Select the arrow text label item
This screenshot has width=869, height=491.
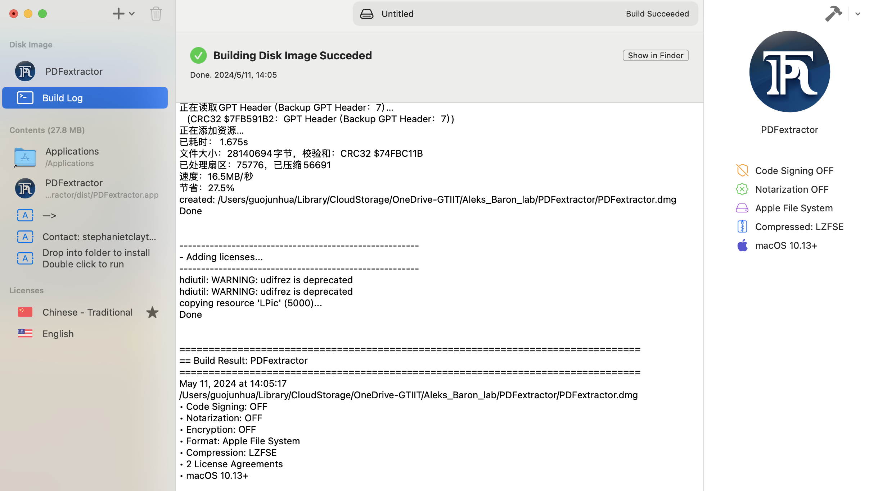pos(85,215)
